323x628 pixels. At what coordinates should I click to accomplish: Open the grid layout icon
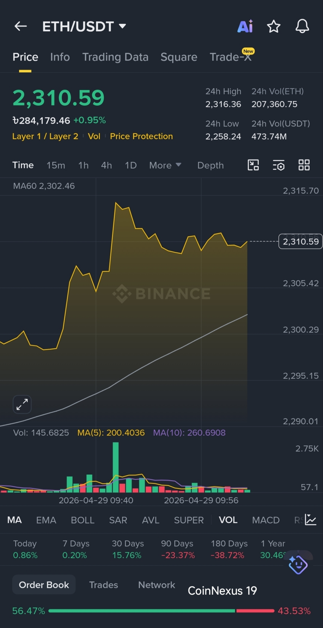coord(304,165)
